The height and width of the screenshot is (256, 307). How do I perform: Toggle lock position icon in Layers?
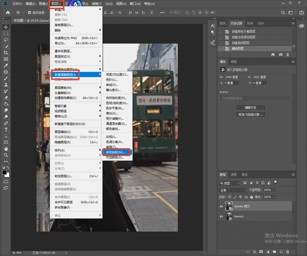[x=240, y=197]
